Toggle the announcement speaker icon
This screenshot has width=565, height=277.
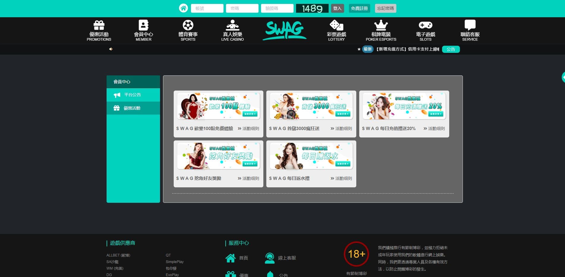(111, 49)
